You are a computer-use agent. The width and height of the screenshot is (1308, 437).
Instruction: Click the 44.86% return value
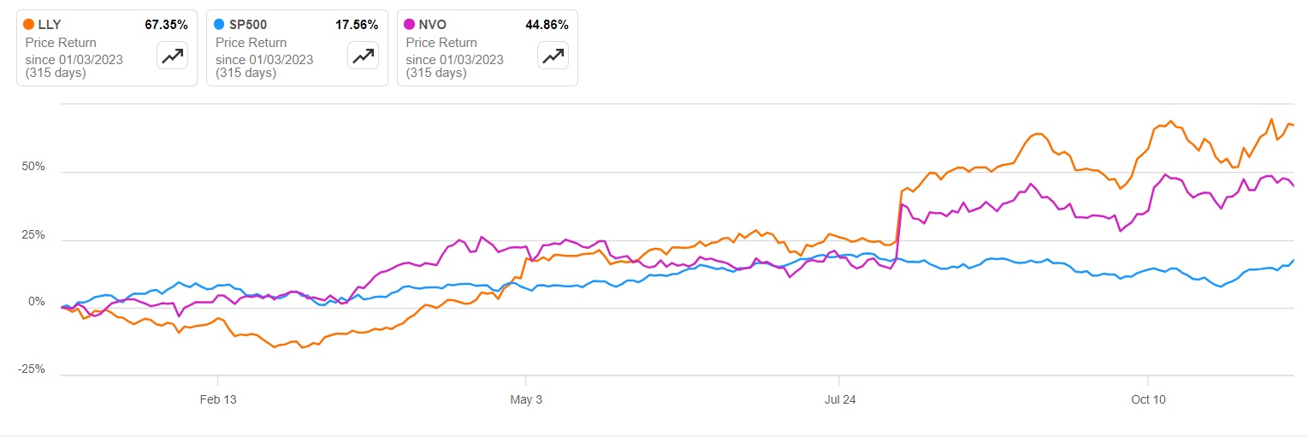coord(546,25)
